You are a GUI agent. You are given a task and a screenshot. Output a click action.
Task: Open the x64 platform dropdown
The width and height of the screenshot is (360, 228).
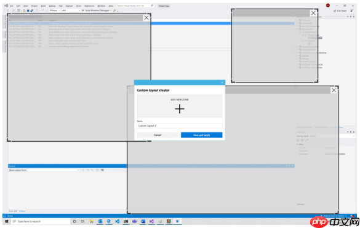(x=71, y=10)
